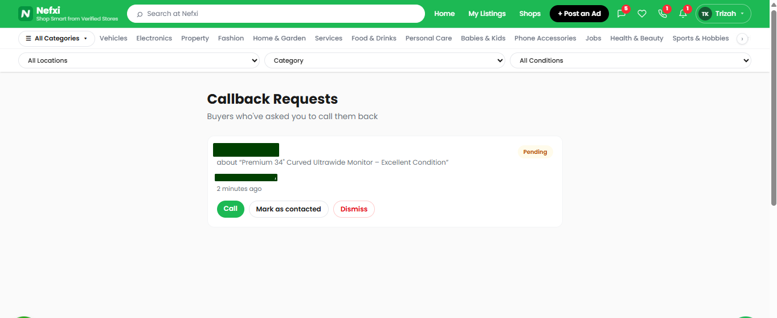Open My Listings
The height and width of the screenshot is (318, 777).
tap(487, 14)
